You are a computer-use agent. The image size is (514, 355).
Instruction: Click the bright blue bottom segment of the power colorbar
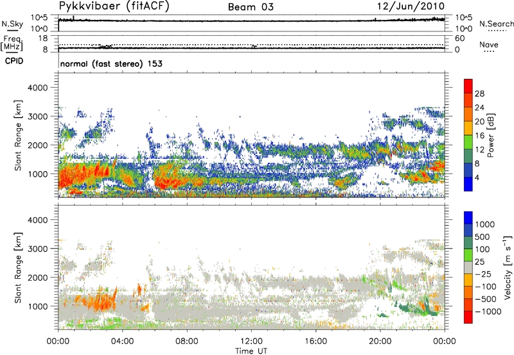click(x=468, y=184)
